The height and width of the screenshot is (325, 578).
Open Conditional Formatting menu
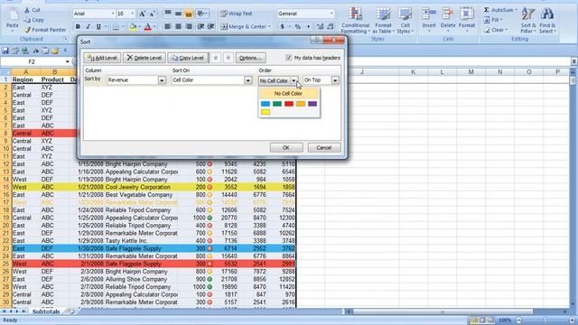(355, 21)
